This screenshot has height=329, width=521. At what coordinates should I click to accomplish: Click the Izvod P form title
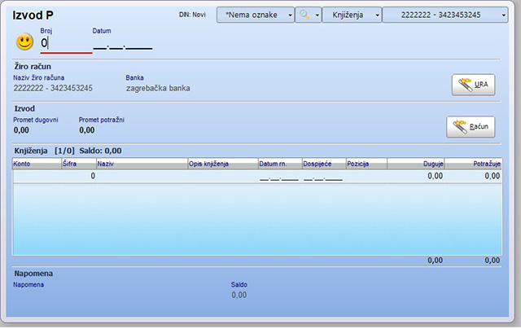coord(33,15)
